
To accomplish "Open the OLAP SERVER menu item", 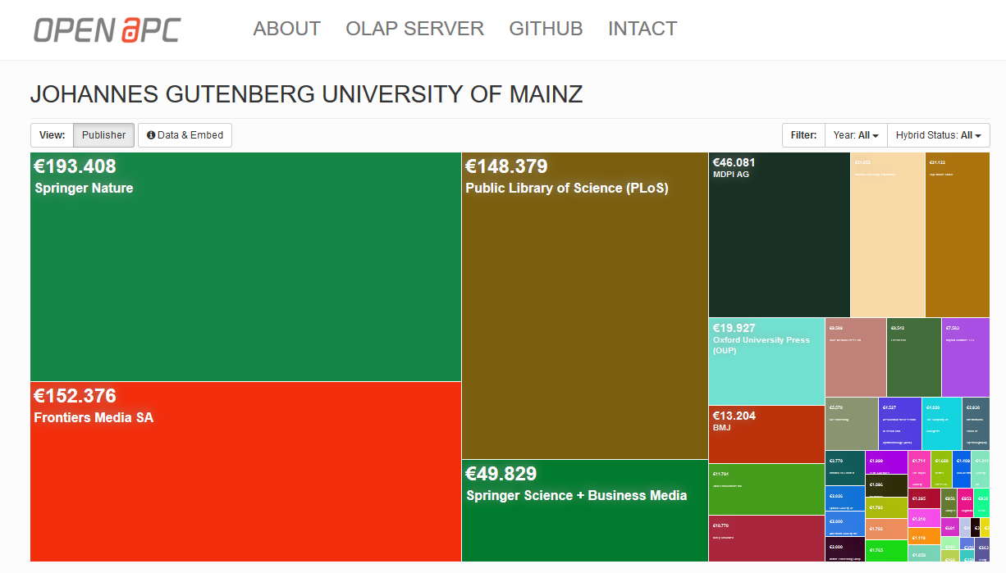I will [x=414, y=29].
